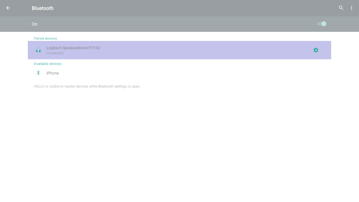Open settings gear for Logitech Speakerphone P710e
The image size is (359, 202).
(x=316, y=50)
